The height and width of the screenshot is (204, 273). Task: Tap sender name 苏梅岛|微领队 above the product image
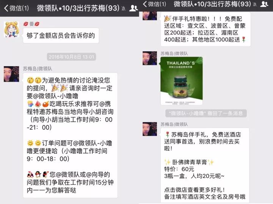point(174,54)
